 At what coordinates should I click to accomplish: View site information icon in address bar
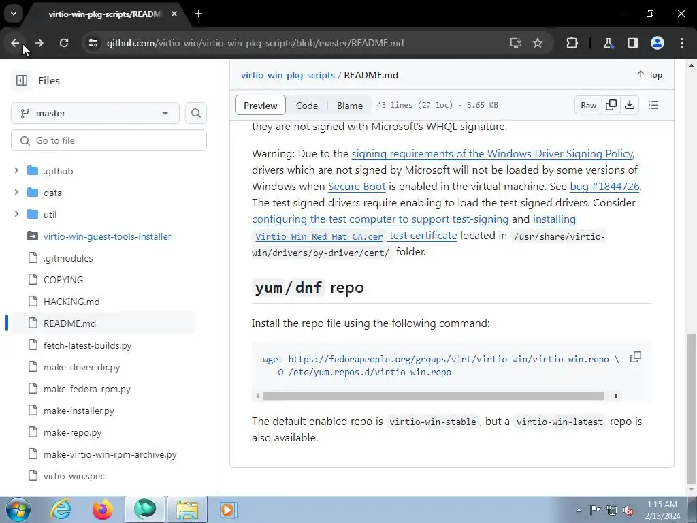(x=93, y=43)
